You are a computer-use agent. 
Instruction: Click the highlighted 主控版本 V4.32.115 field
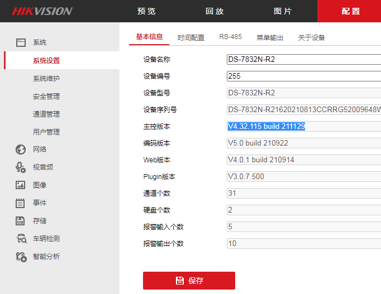click(x=304, y=127)
